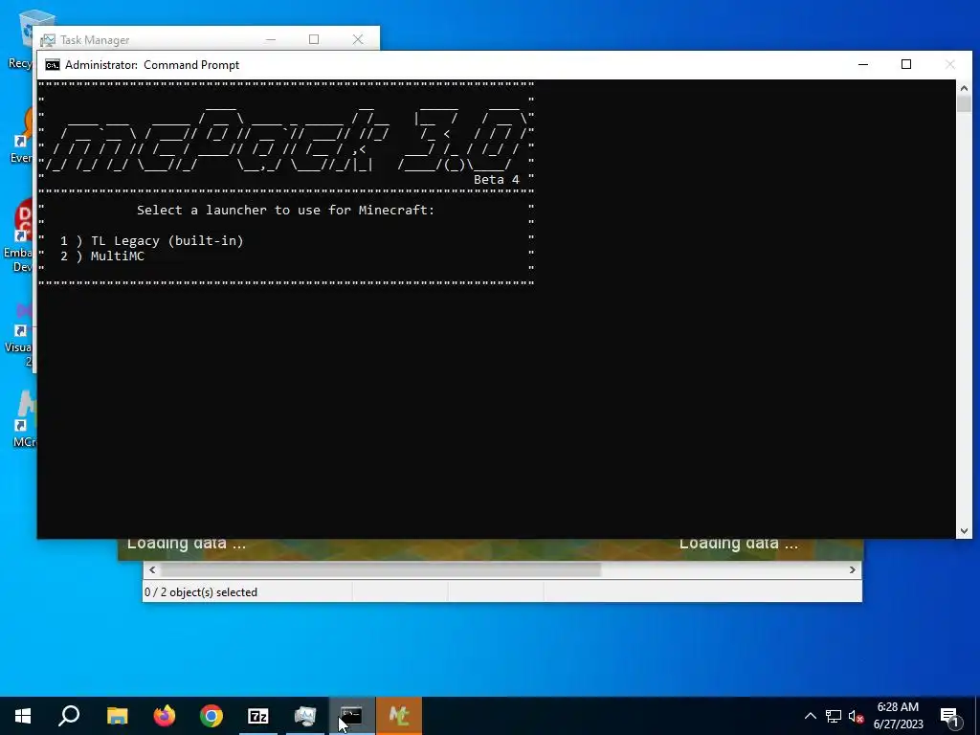Show hidden system tray icons
Image resolution: width=980 pixels, height=735 pixels.
(810, 716)
